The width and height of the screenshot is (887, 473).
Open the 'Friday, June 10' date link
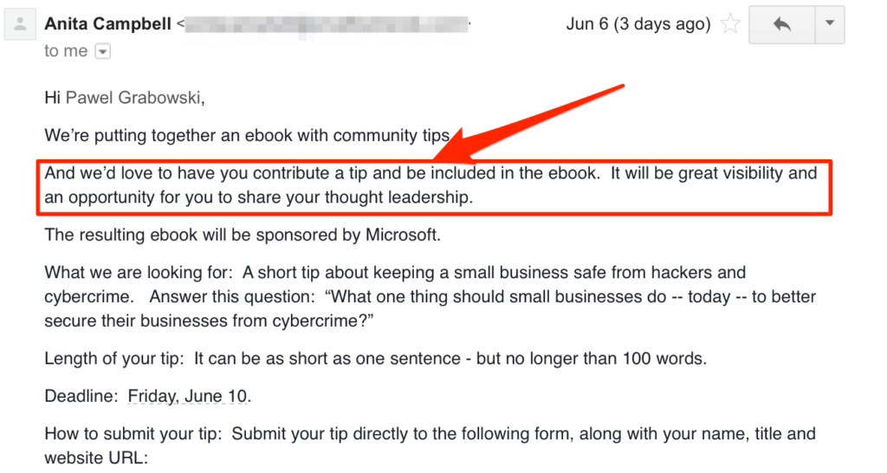pos(188,396)
